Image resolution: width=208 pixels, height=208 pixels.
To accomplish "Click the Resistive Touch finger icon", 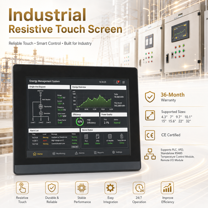I will pyautogui.click(x=22, y=188).
